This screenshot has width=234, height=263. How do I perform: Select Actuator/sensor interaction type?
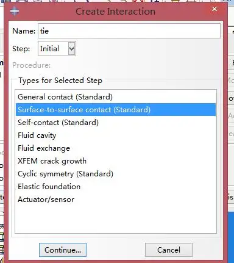[46, 200]
